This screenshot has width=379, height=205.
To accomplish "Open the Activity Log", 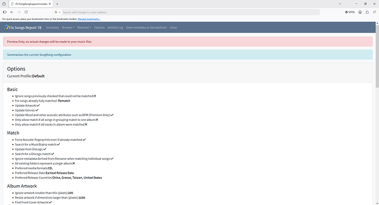I will click(115, 27).
